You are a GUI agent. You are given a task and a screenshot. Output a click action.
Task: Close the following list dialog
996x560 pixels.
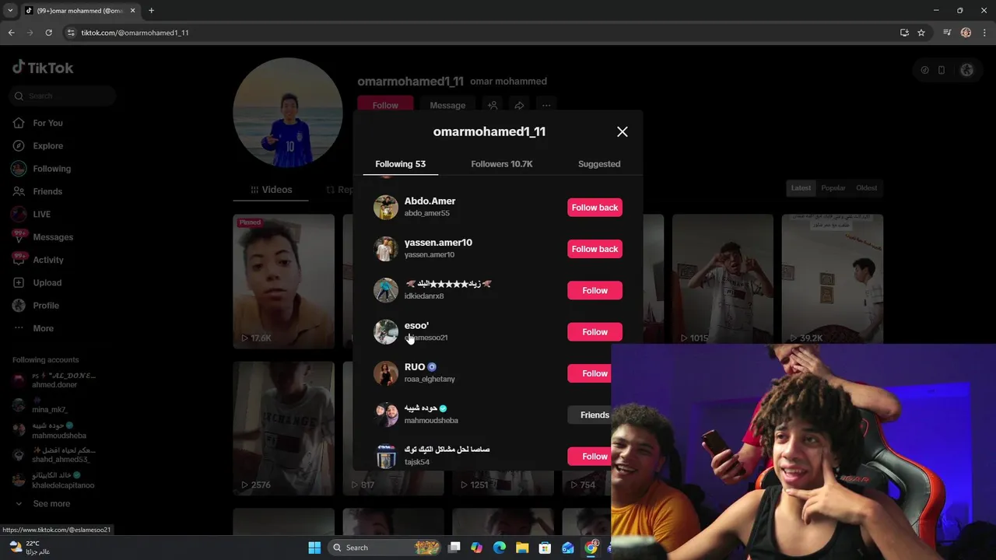coord(622,131)
